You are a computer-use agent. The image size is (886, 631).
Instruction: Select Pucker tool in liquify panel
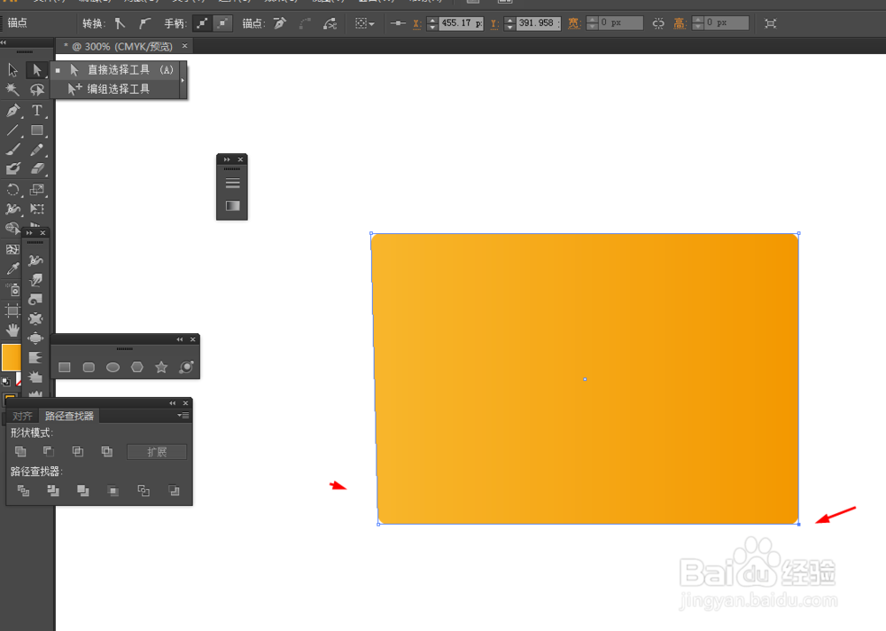pyautogui.click(x=35, y=319)
